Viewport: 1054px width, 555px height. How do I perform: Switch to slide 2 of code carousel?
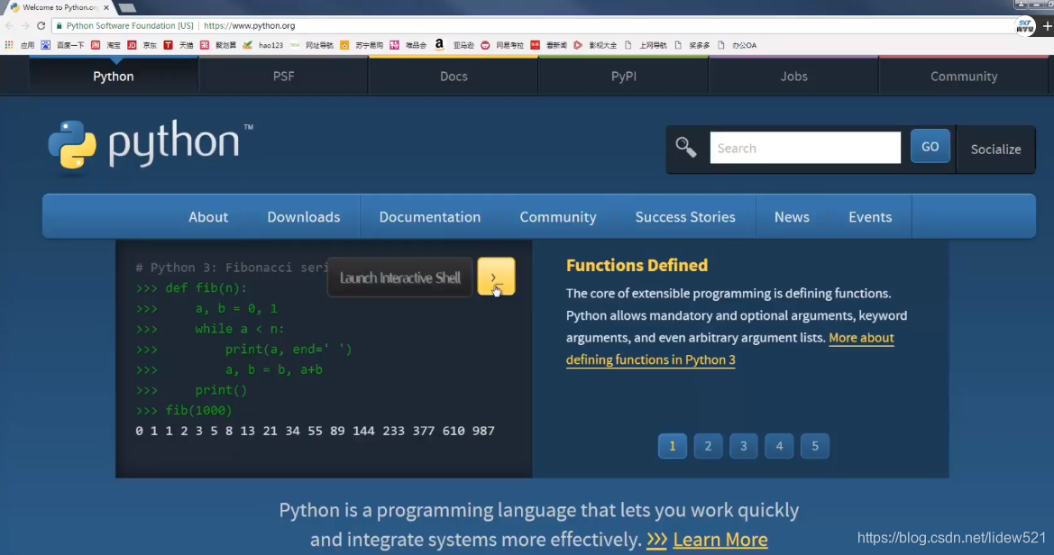pos(708,446)
